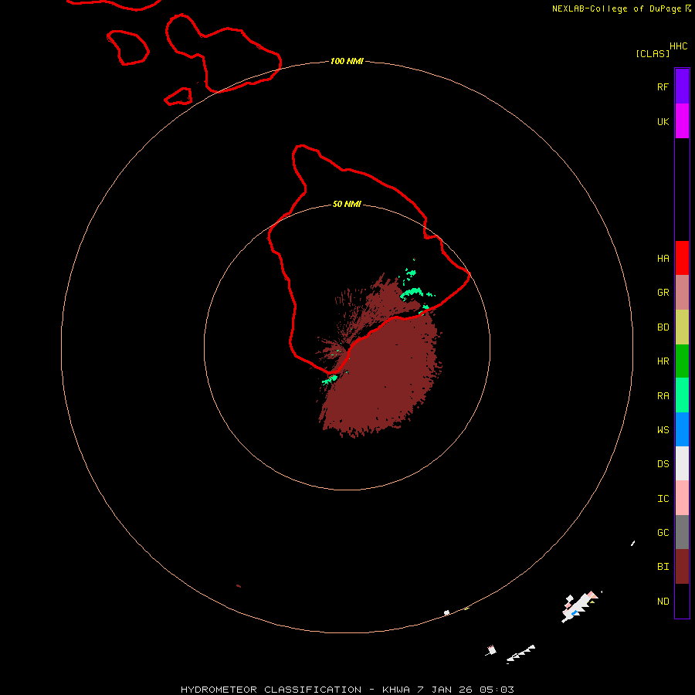Click the HHC product label

click(678, 46)
